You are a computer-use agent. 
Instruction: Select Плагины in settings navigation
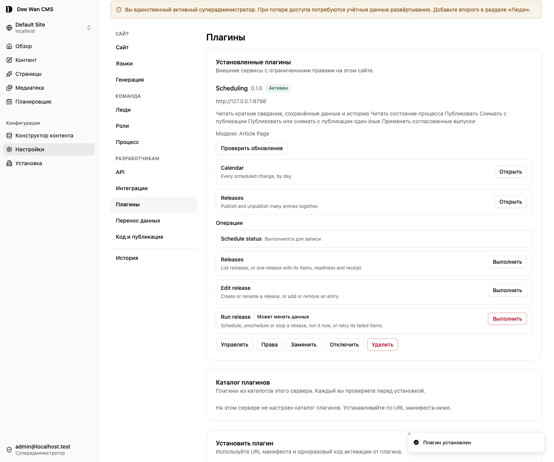154,204
